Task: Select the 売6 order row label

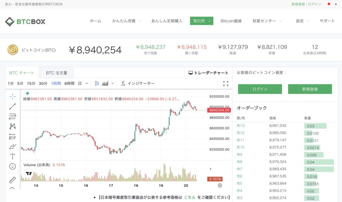Action: (x=239, y=176)
